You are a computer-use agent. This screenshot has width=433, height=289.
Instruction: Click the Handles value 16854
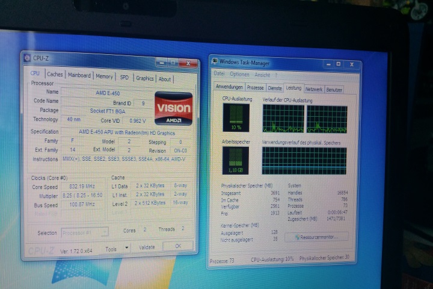pyautogui.click(x=342, y=193)
